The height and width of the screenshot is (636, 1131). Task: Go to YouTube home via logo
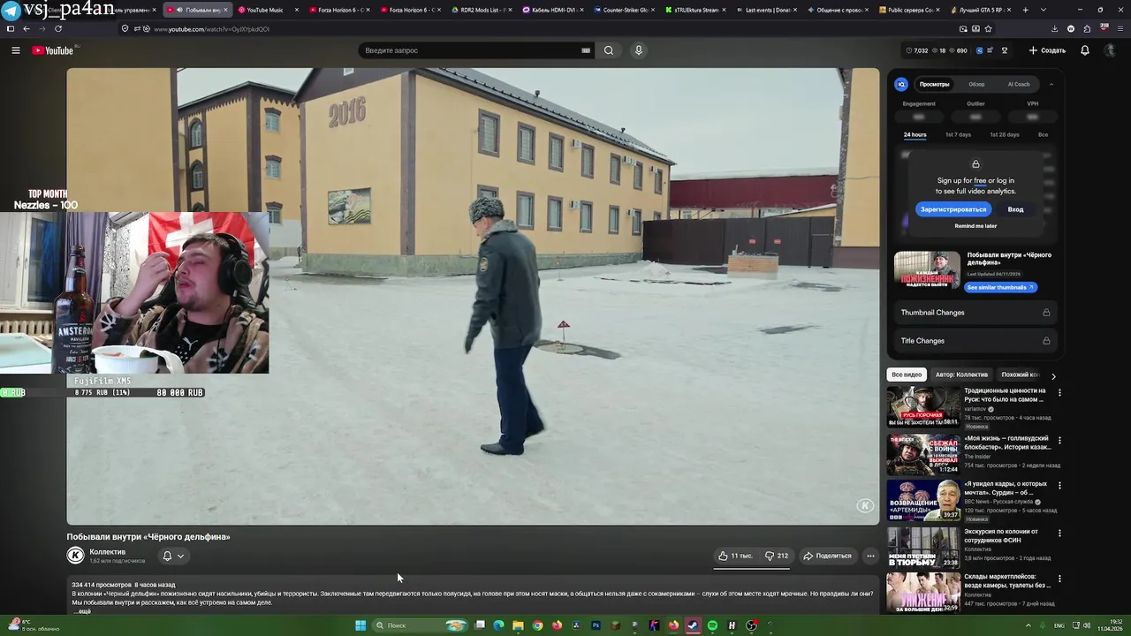[x=53, y=50]
